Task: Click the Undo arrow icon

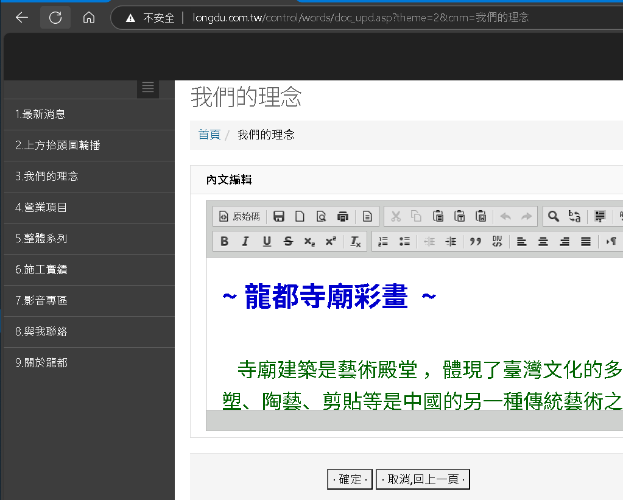Action: point(505,216)
